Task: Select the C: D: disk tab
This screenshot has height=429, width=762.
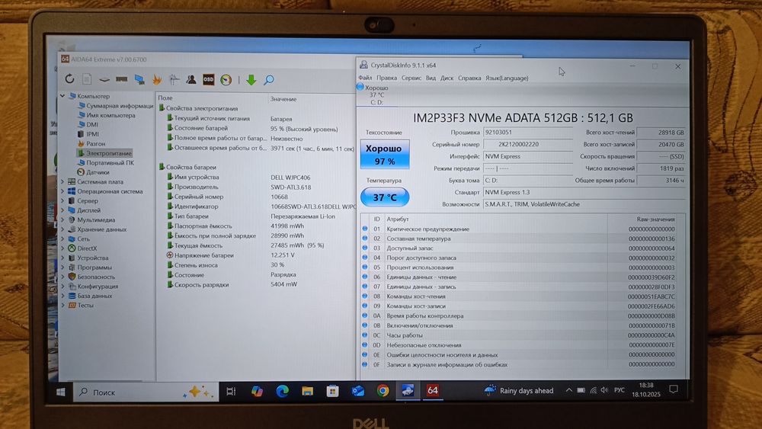Action: click(x=376, y=94)
